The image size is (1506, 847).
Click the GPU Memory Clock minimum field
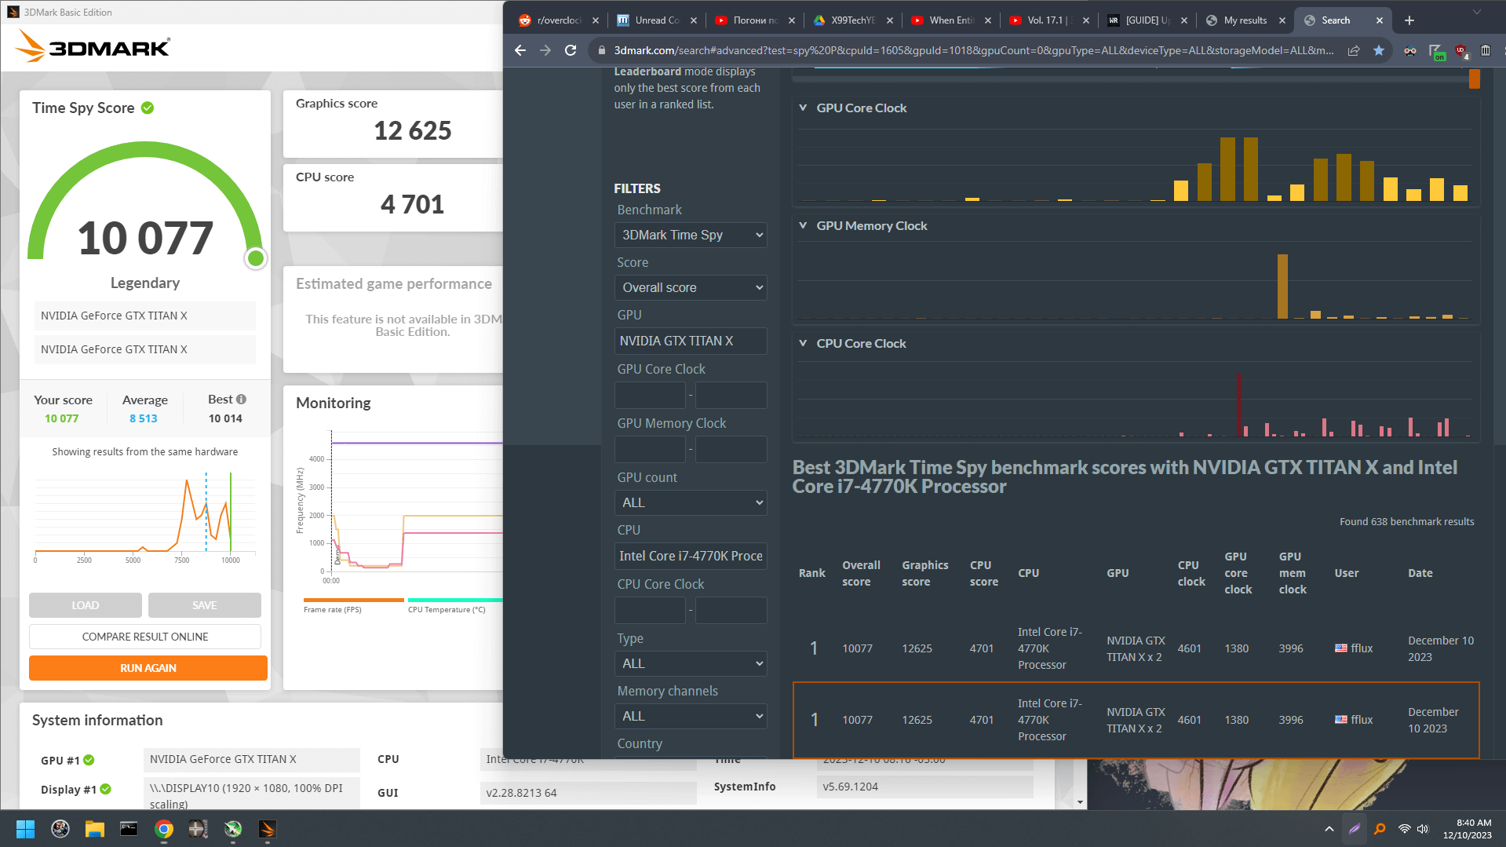point(650,449)
